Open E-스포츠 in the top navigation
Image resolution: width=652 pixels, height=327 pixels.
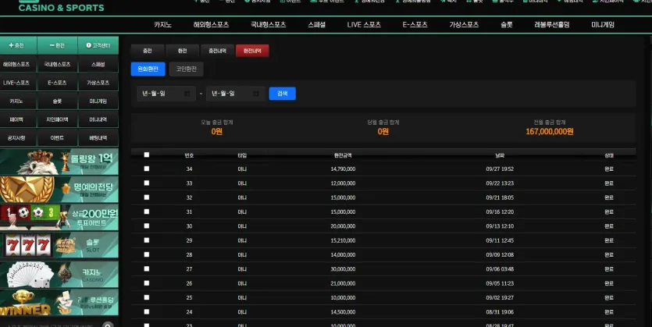pyautogui.click(x=415, y=24)
